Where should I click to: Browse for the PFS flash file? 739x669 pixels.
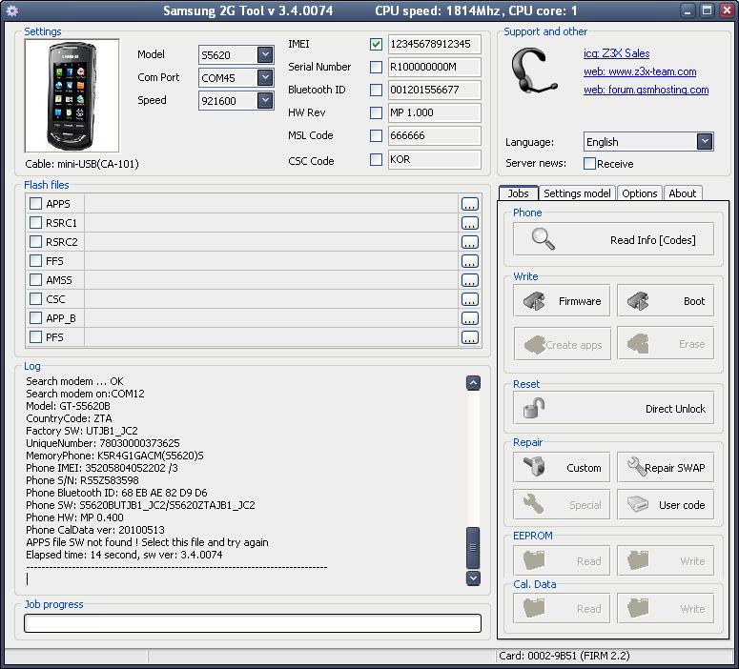click(x=469, y=337)
